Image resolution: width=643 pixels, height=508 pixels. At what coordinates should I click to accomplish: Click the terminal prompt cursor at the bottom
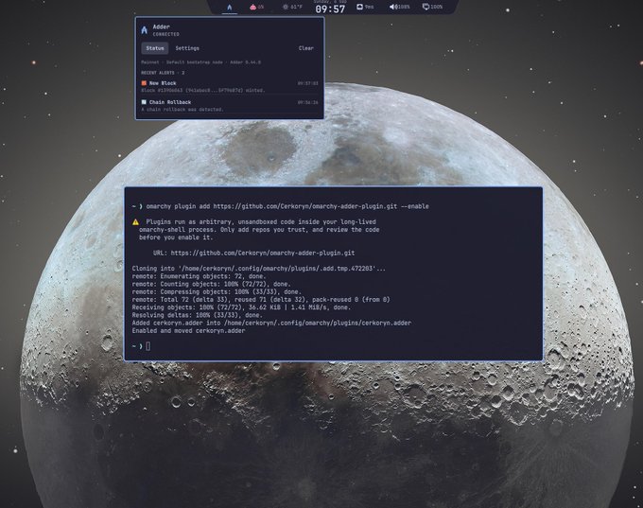point(148,346)
